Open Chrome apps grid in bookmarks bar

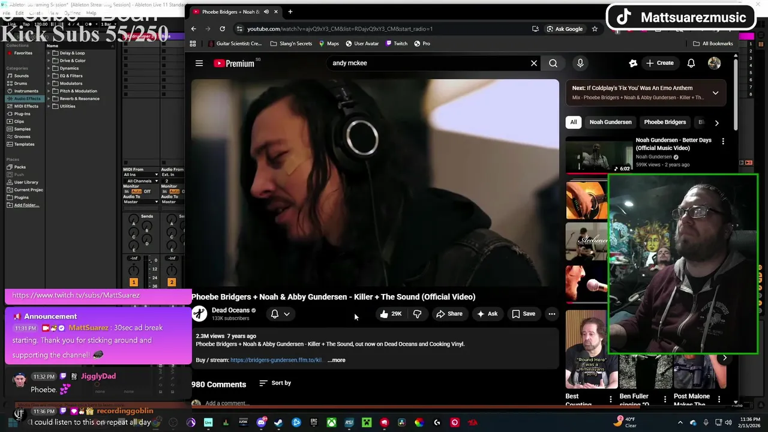pos(193,43)
